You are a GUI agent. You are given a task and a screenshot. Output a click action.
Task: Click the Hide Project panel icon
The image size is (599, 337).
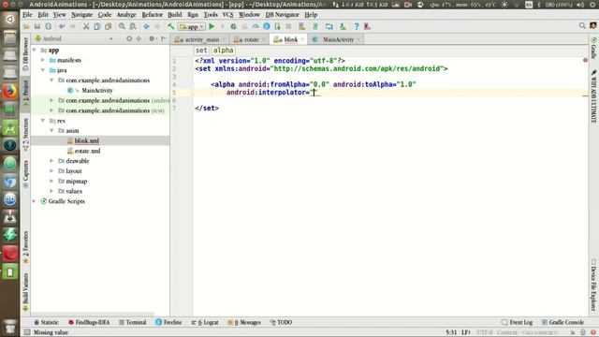click(164, 38)
